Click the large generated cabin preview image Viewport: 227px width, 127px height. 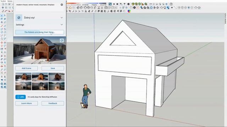[39, 50]
